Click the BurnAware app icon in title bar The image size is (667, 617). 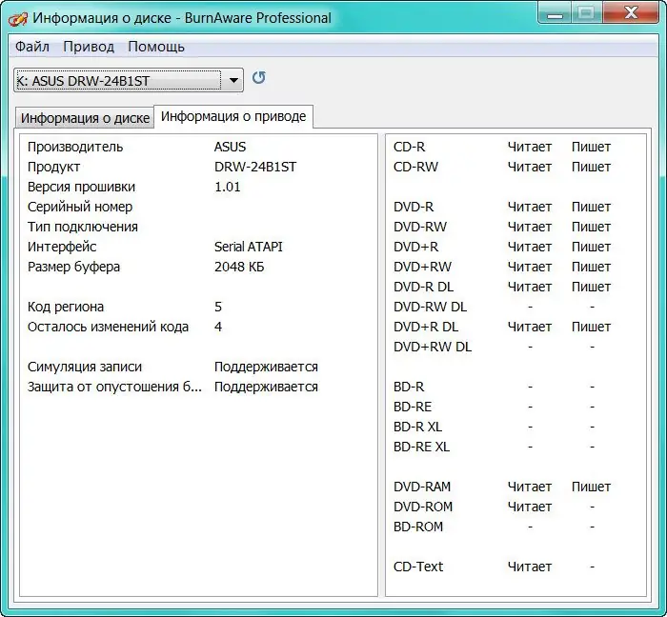(x=18, y=19)
